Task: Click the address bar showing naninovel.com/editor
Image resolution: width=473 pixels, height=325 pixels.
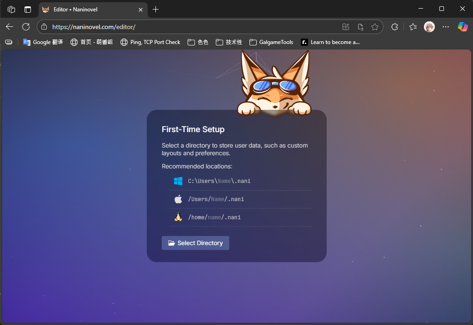Action: pyautogui.click(x=191, y=27)
